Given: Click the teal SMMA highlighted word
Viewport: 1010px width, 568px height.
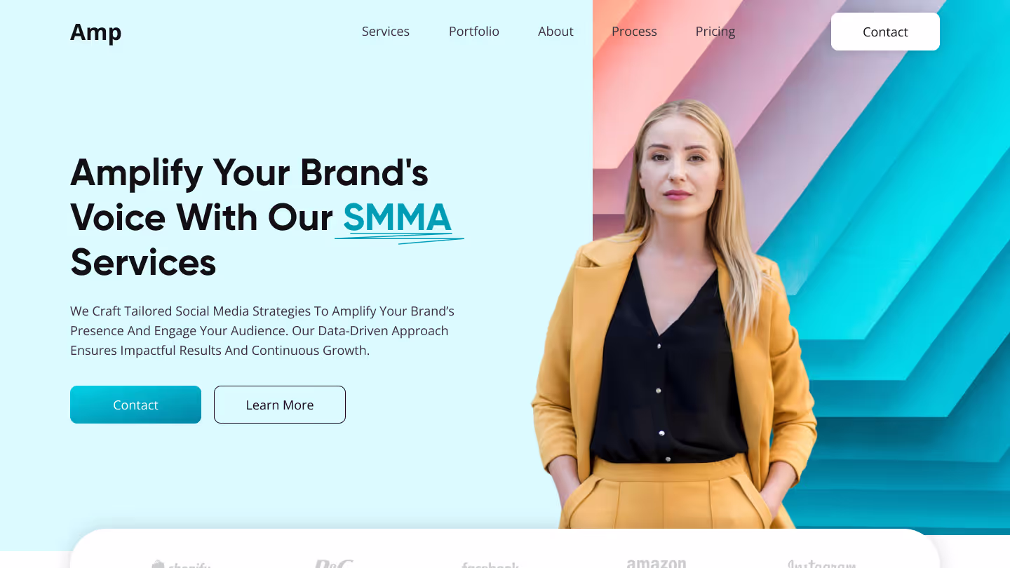Looking at the screenshot, I should coord(397,217).
